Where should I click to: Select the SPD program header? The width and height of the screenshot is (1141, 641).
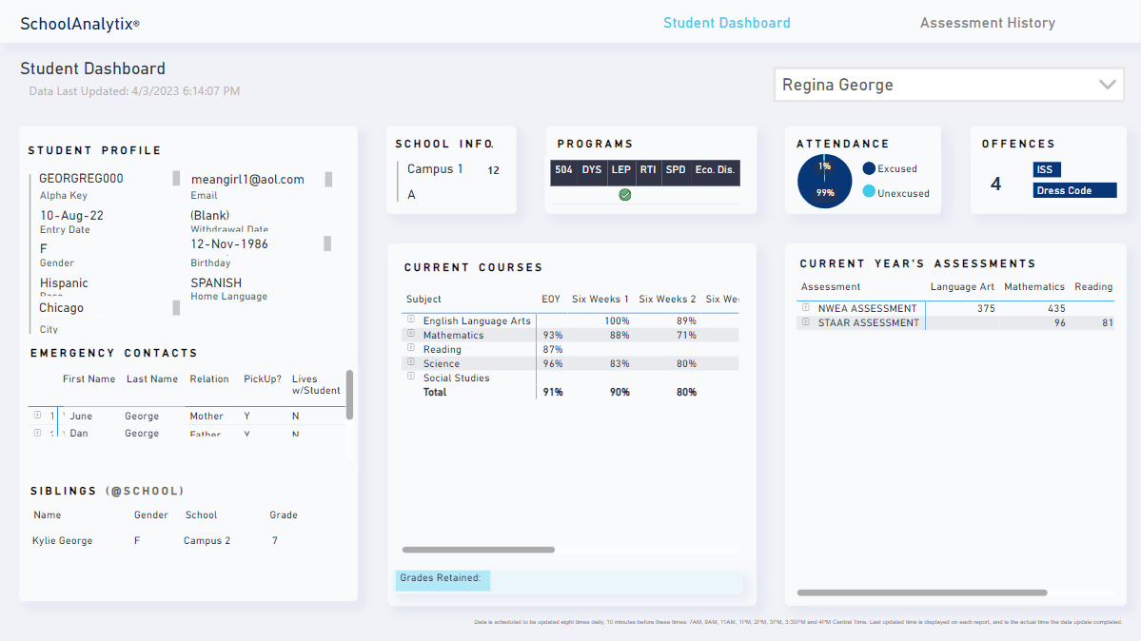click(x=676, y=169)
